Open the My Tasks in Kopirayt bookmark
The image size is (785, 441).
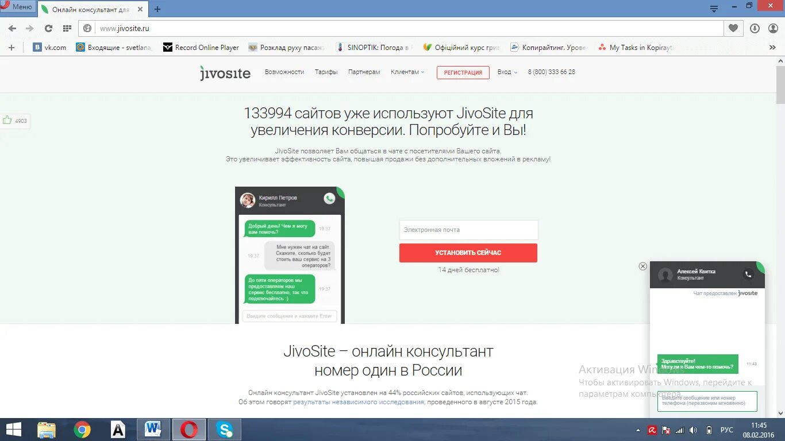pos(636,48)
